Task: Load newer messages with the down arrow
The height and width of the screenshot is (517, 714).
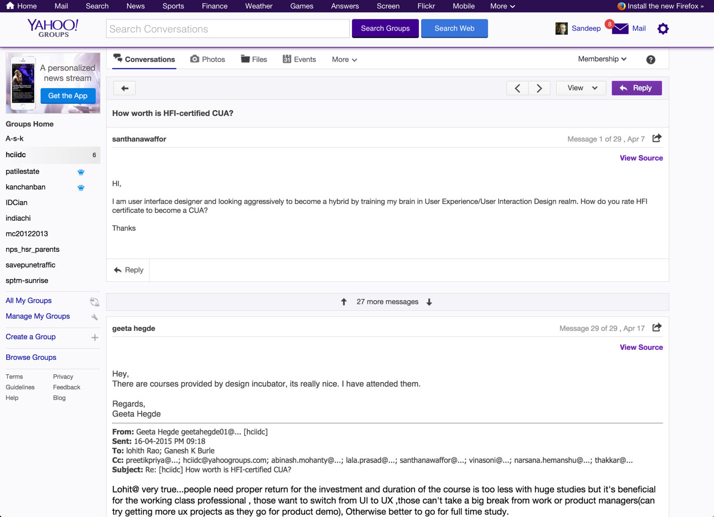Action: [429, 302]
